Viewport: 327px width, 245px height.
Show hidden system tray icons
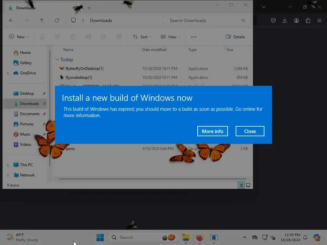(244, 237)
